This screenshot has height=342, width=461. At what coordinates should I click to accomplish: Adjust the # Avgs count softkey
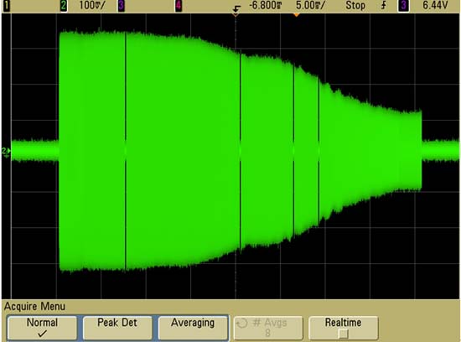point(268,328)
